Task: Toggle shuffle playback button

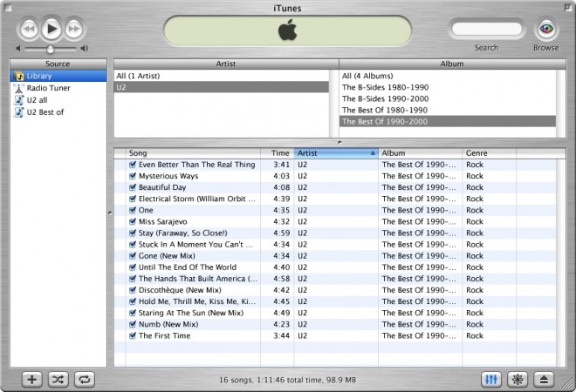Action: click(58, 379)
